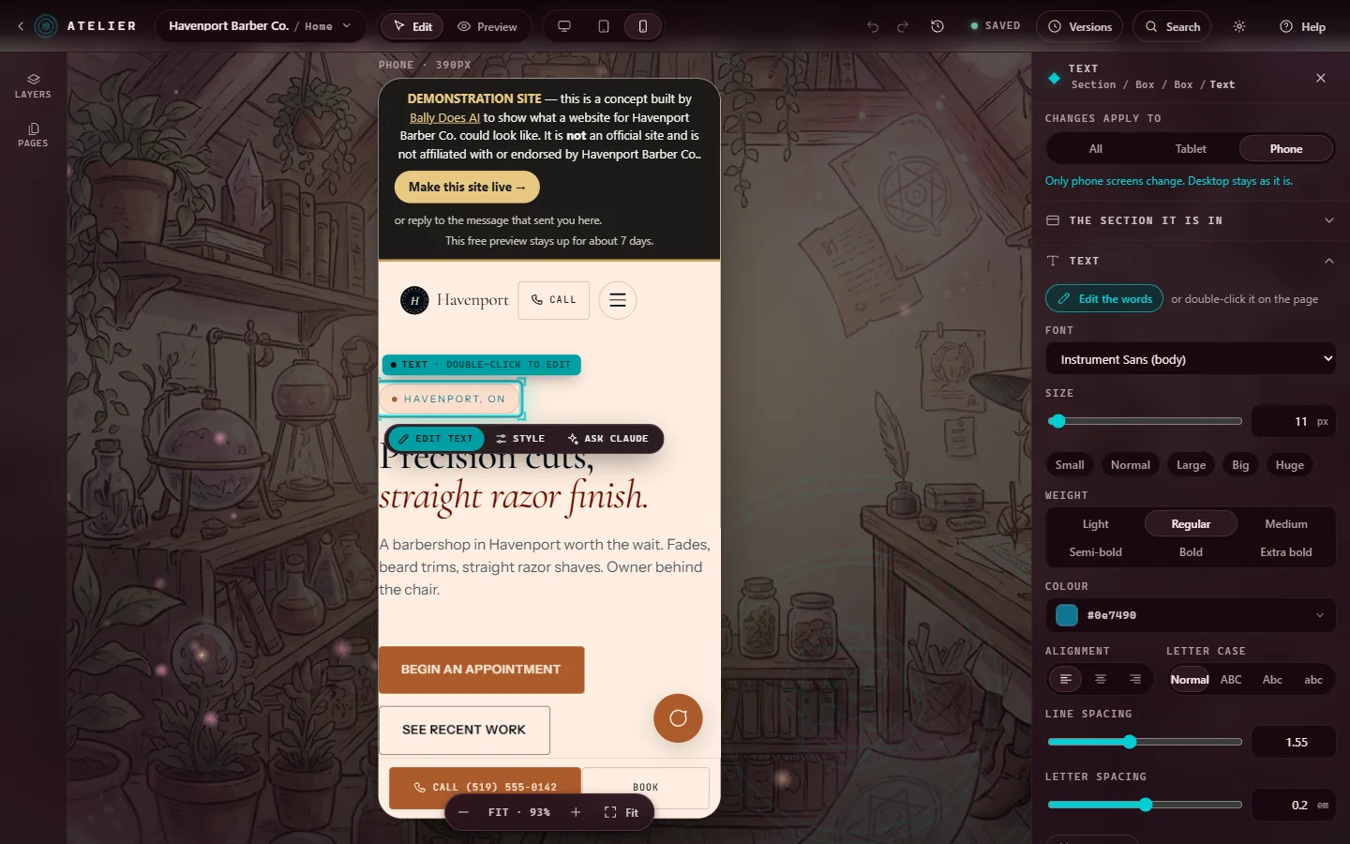Click 'Make this site live' button
This screenshot has width=1350, height=844.
[467, 187]
